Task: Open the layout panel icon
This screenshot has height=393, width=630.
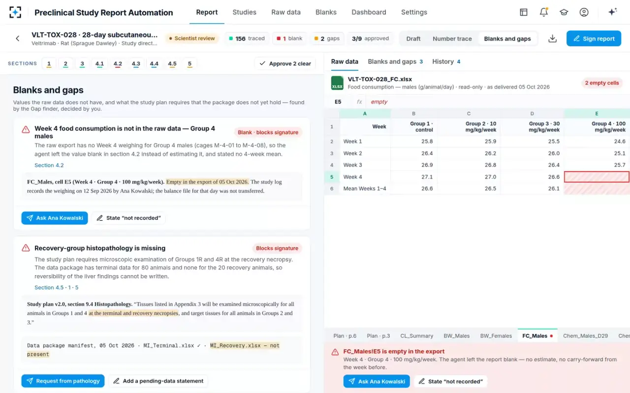Action: [x=524, y=12]
